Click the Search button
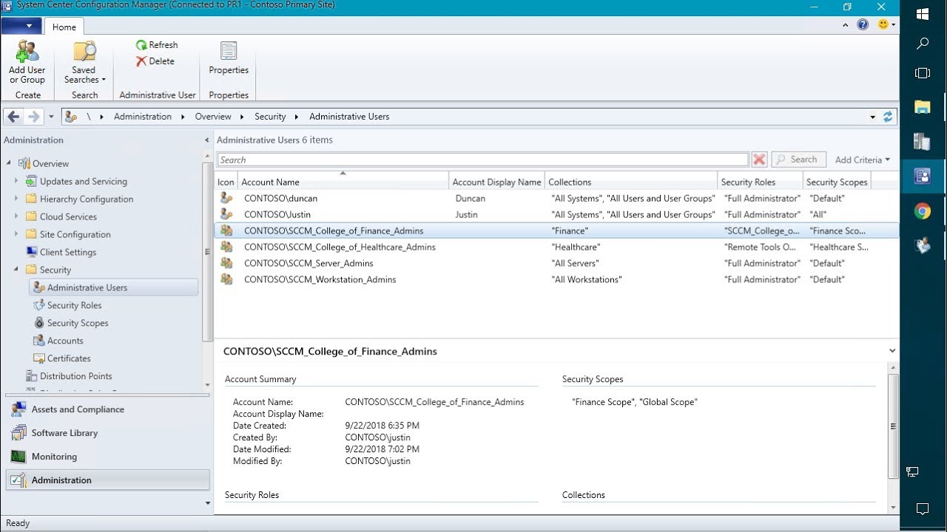The height and width of the screenshot is (532, 947). click(798, 160)
